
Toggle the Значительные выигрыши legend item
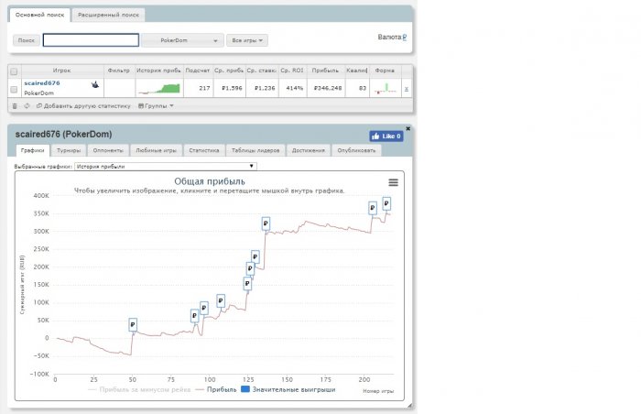coord(288,389)
